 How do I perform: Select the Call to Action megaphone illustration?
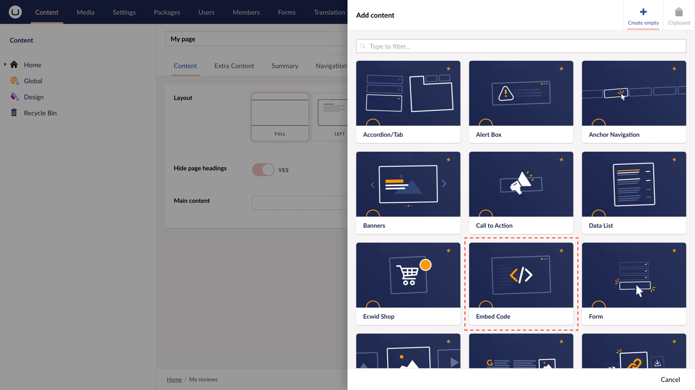[521, 184]
